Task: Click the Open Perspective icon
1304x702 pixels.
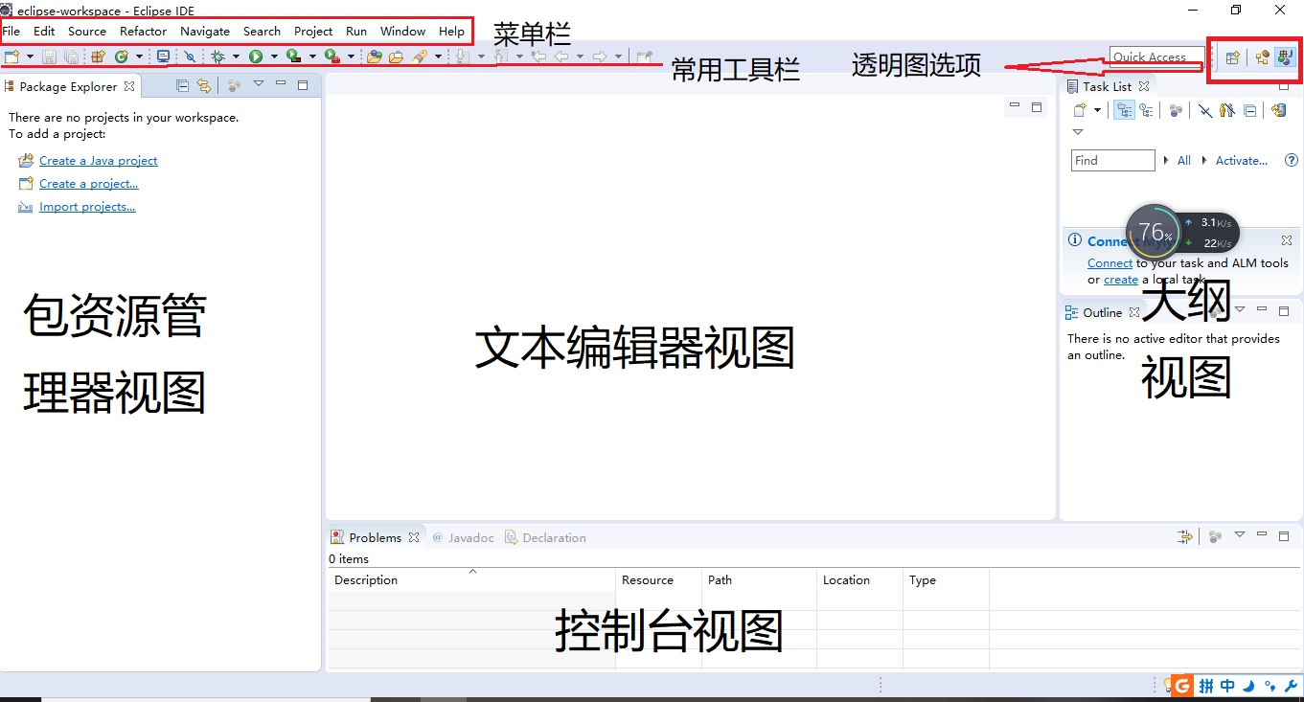Action: pyautogui.click(x=1232, y=57)
